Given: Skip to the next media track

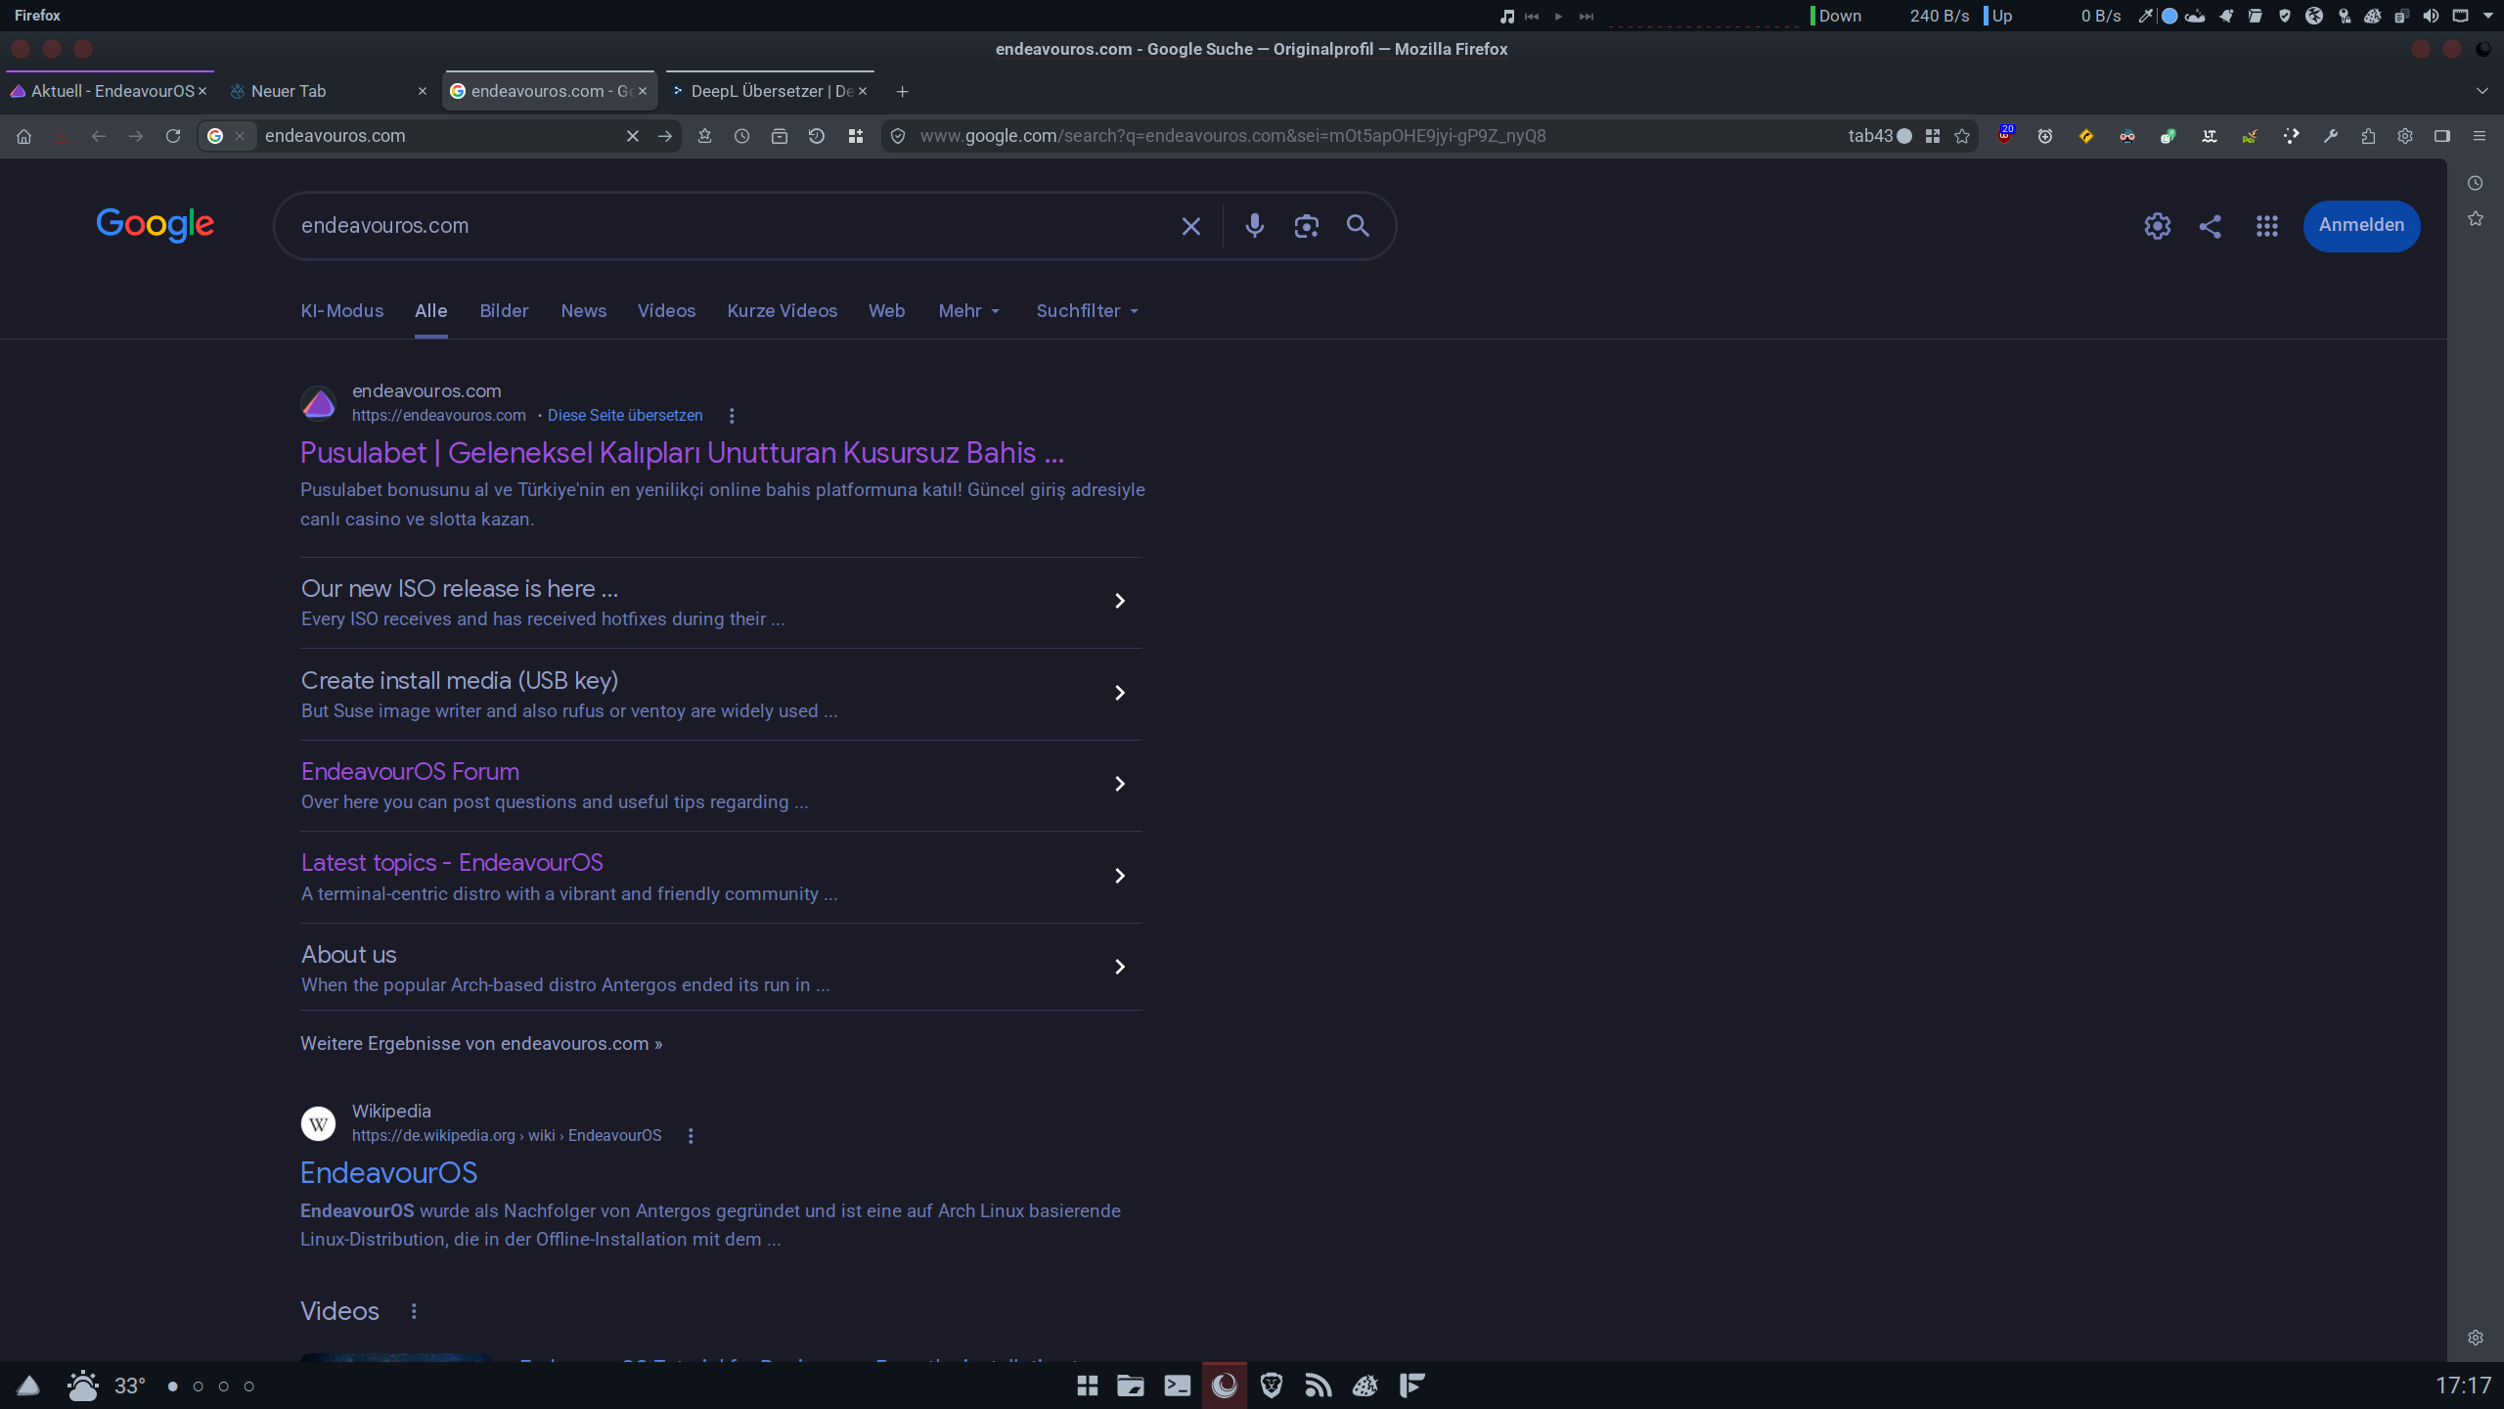Looking at the screenshot, I should [x=1587, y=16].
